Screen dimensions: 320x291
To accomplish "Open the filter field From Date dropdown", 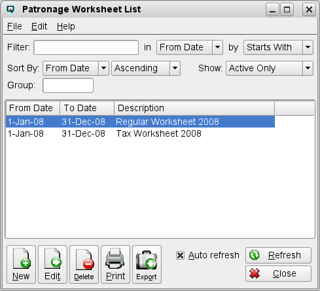I will [x=190, y=47].
